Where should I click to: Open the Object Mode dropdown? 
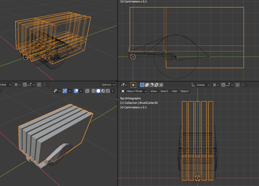(x=134, y=91)
